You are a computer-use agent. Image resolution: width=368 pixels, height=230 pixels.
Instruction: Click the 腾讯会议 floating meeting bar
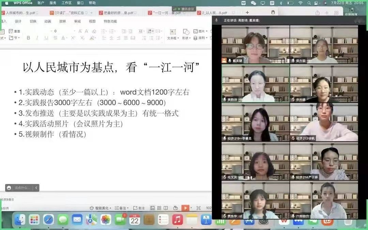184,8
